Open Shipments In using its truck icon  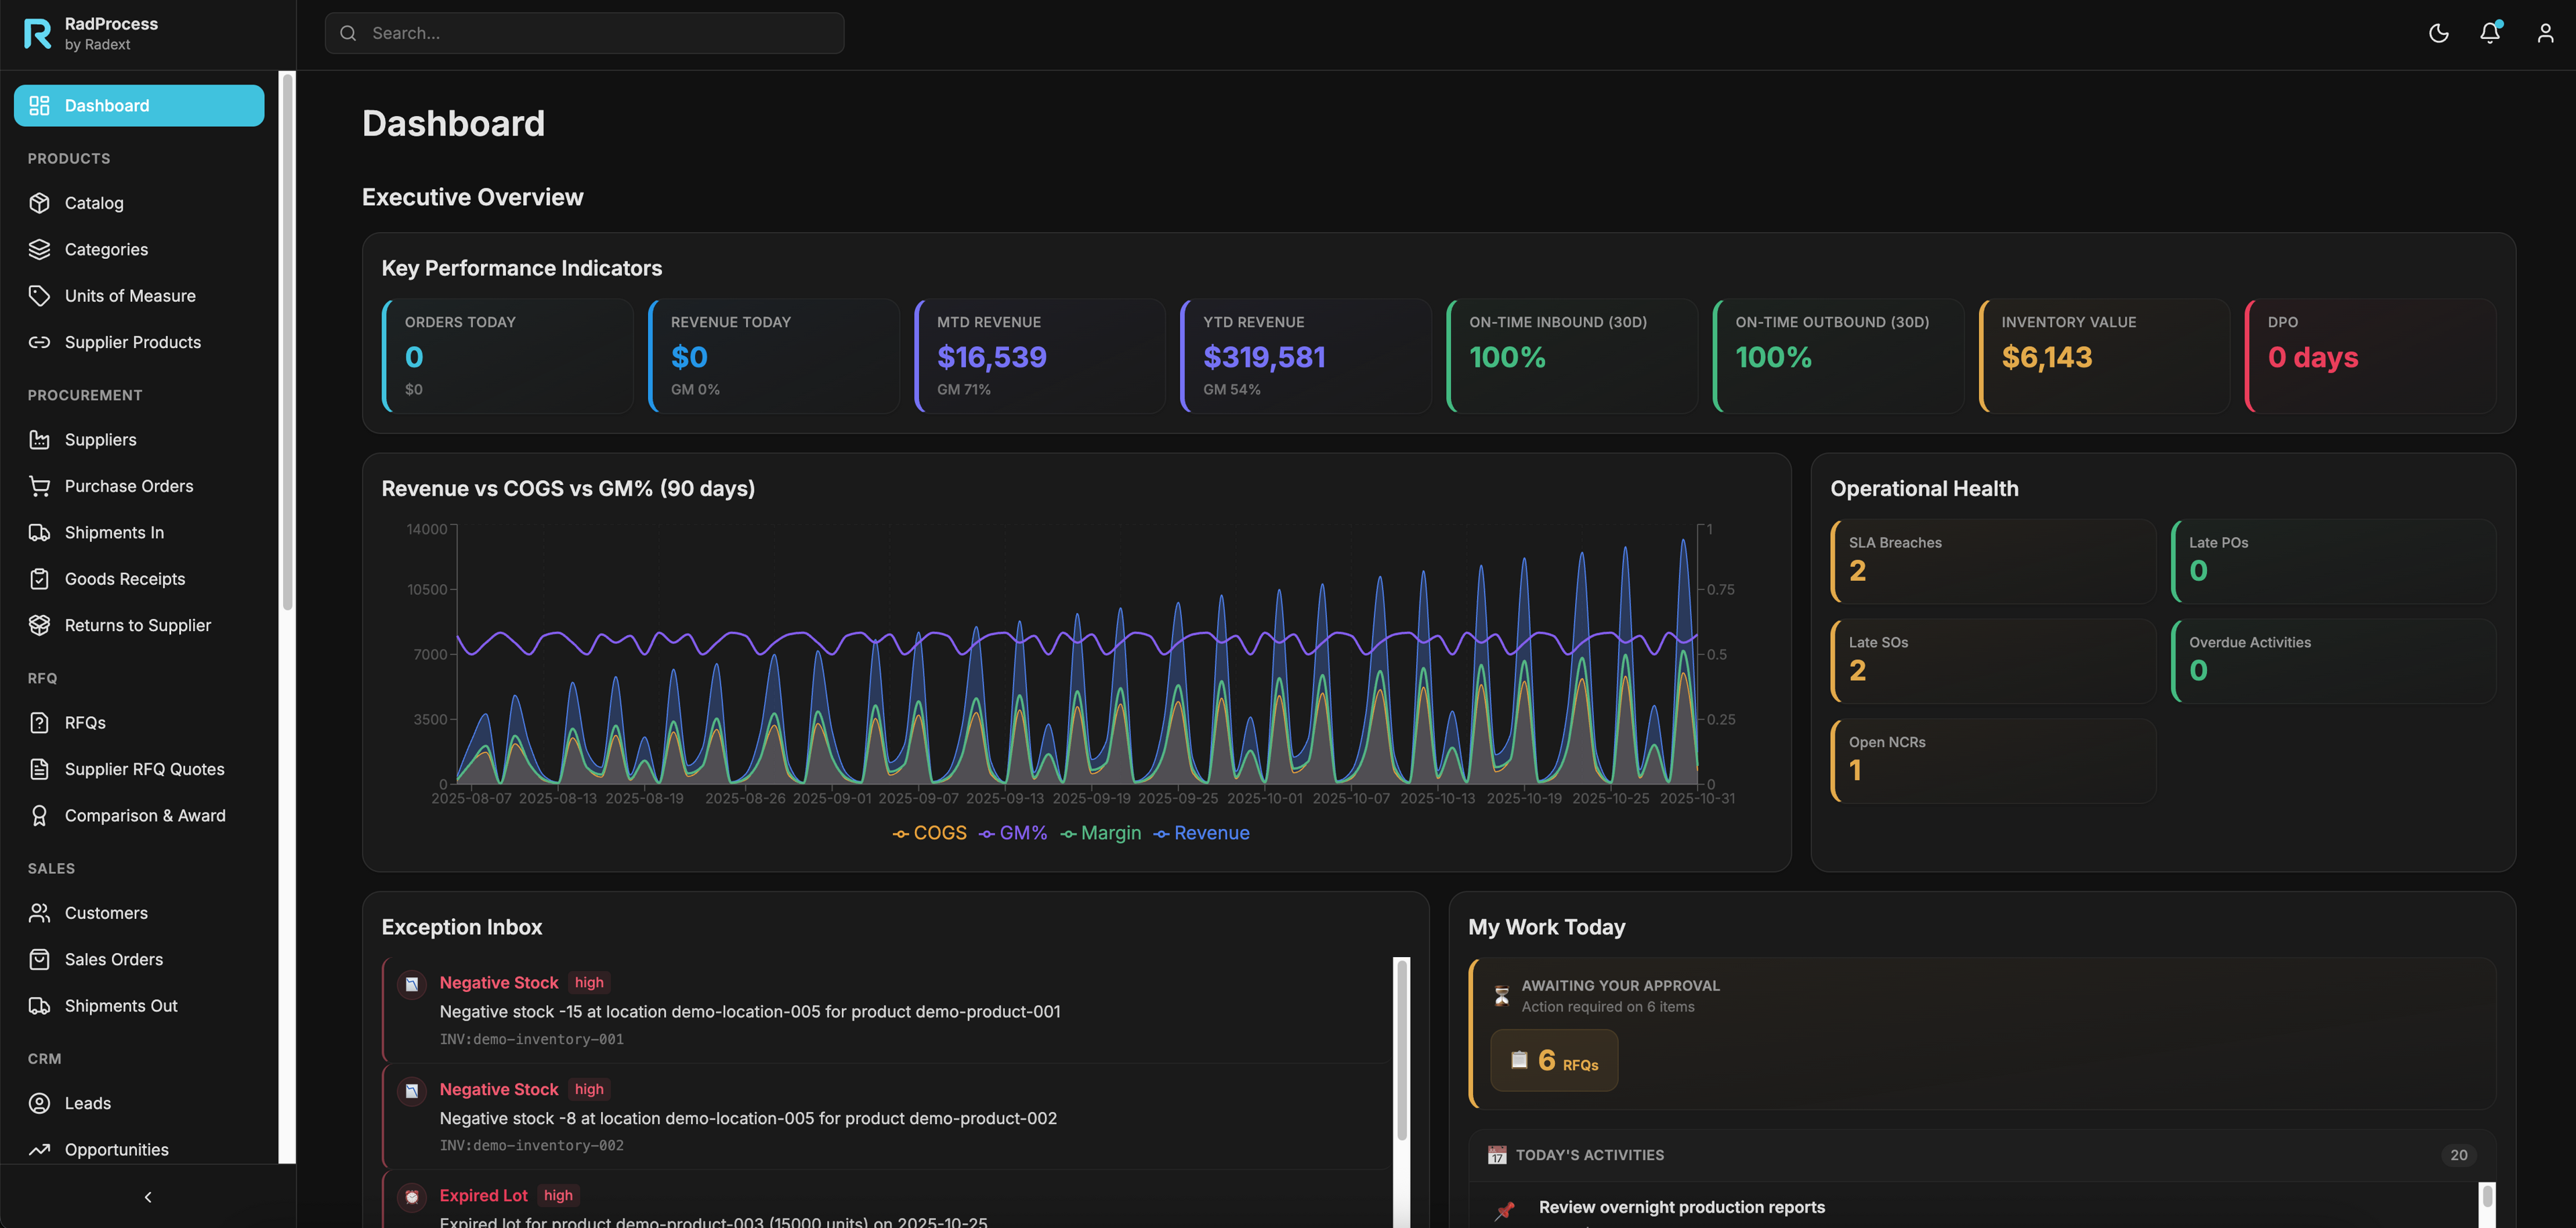[x=39, y=532]
